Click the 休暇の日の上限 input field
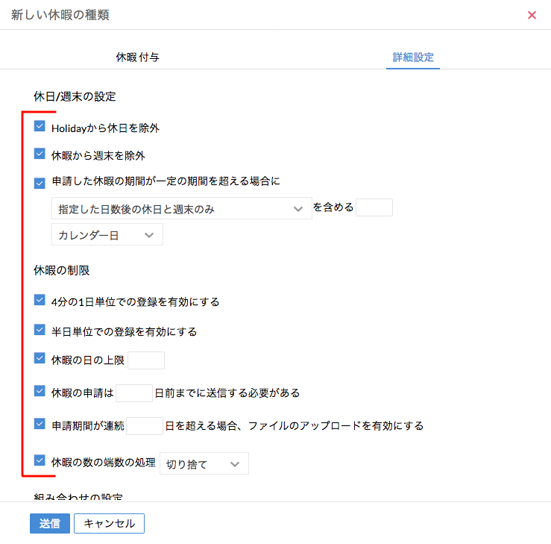The image size is (551, 544). click(146, 360)
